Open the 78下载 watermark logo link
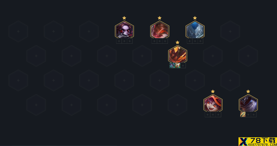 click(x=258, y=142)
